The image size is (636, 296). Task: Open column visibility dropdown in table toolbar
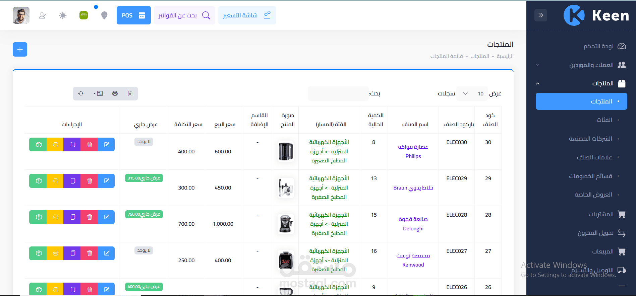(x=98, y=93)
